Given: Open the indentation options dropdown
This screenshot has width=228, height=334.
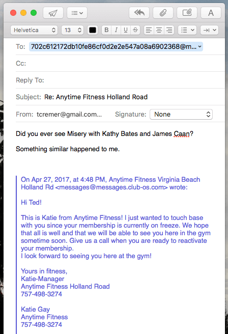Looking at the screenshot, I should [210, 30].
